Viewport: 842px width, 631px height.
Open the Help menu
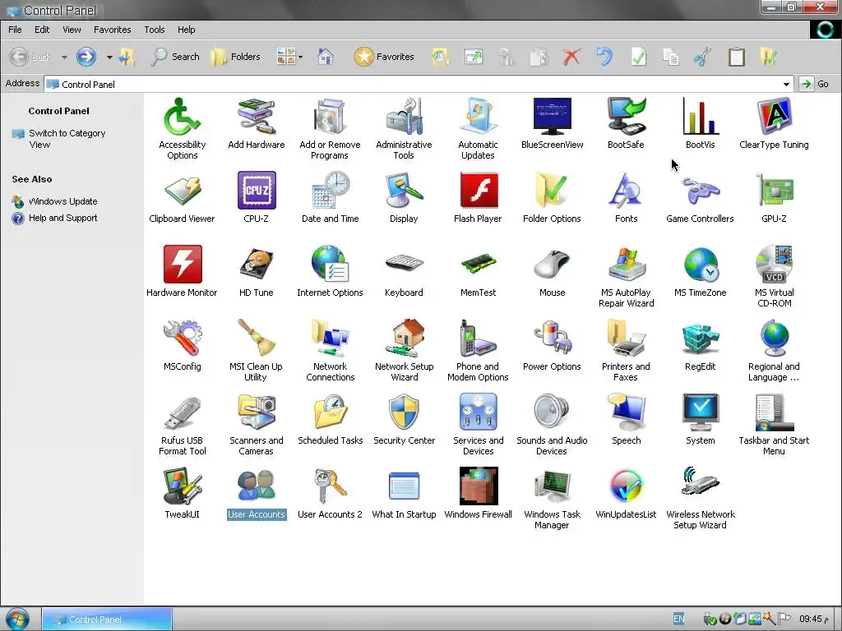[187, 30]
